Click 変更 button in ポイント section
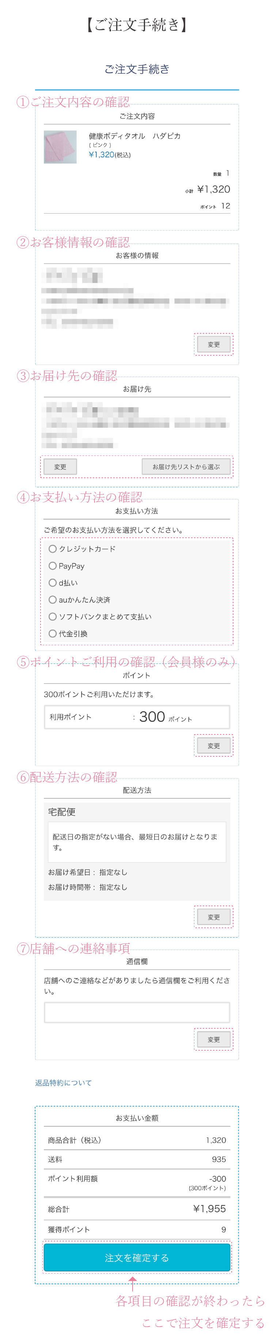Image resolution: width=274 pixels, height=1342 pixels. pyautogui.click(x=214, y=745)
